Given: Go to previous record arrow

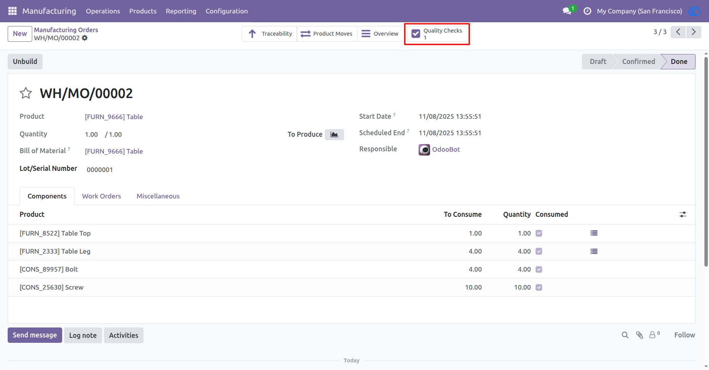Looking at the screenshot, I should point(678,32).
